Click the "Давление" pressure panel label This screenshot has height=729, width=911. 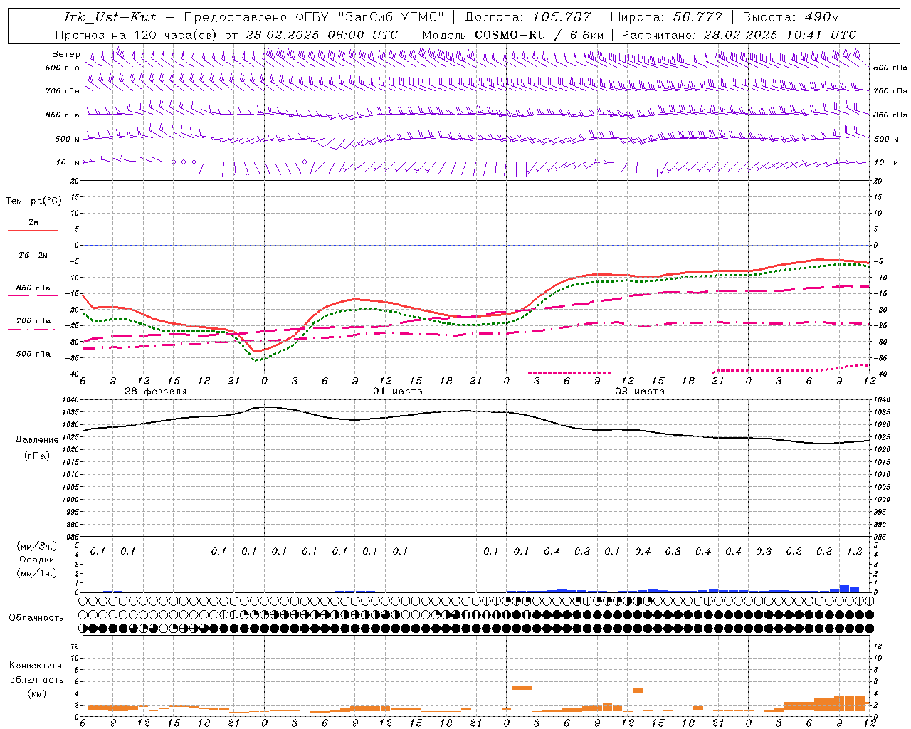(x=37, y=440)
